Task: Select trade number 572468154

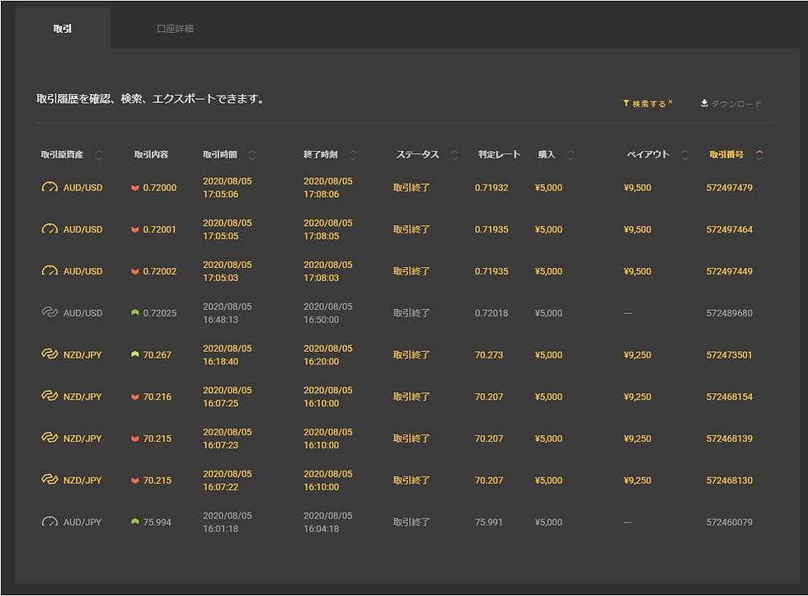Action: (729, 397)
